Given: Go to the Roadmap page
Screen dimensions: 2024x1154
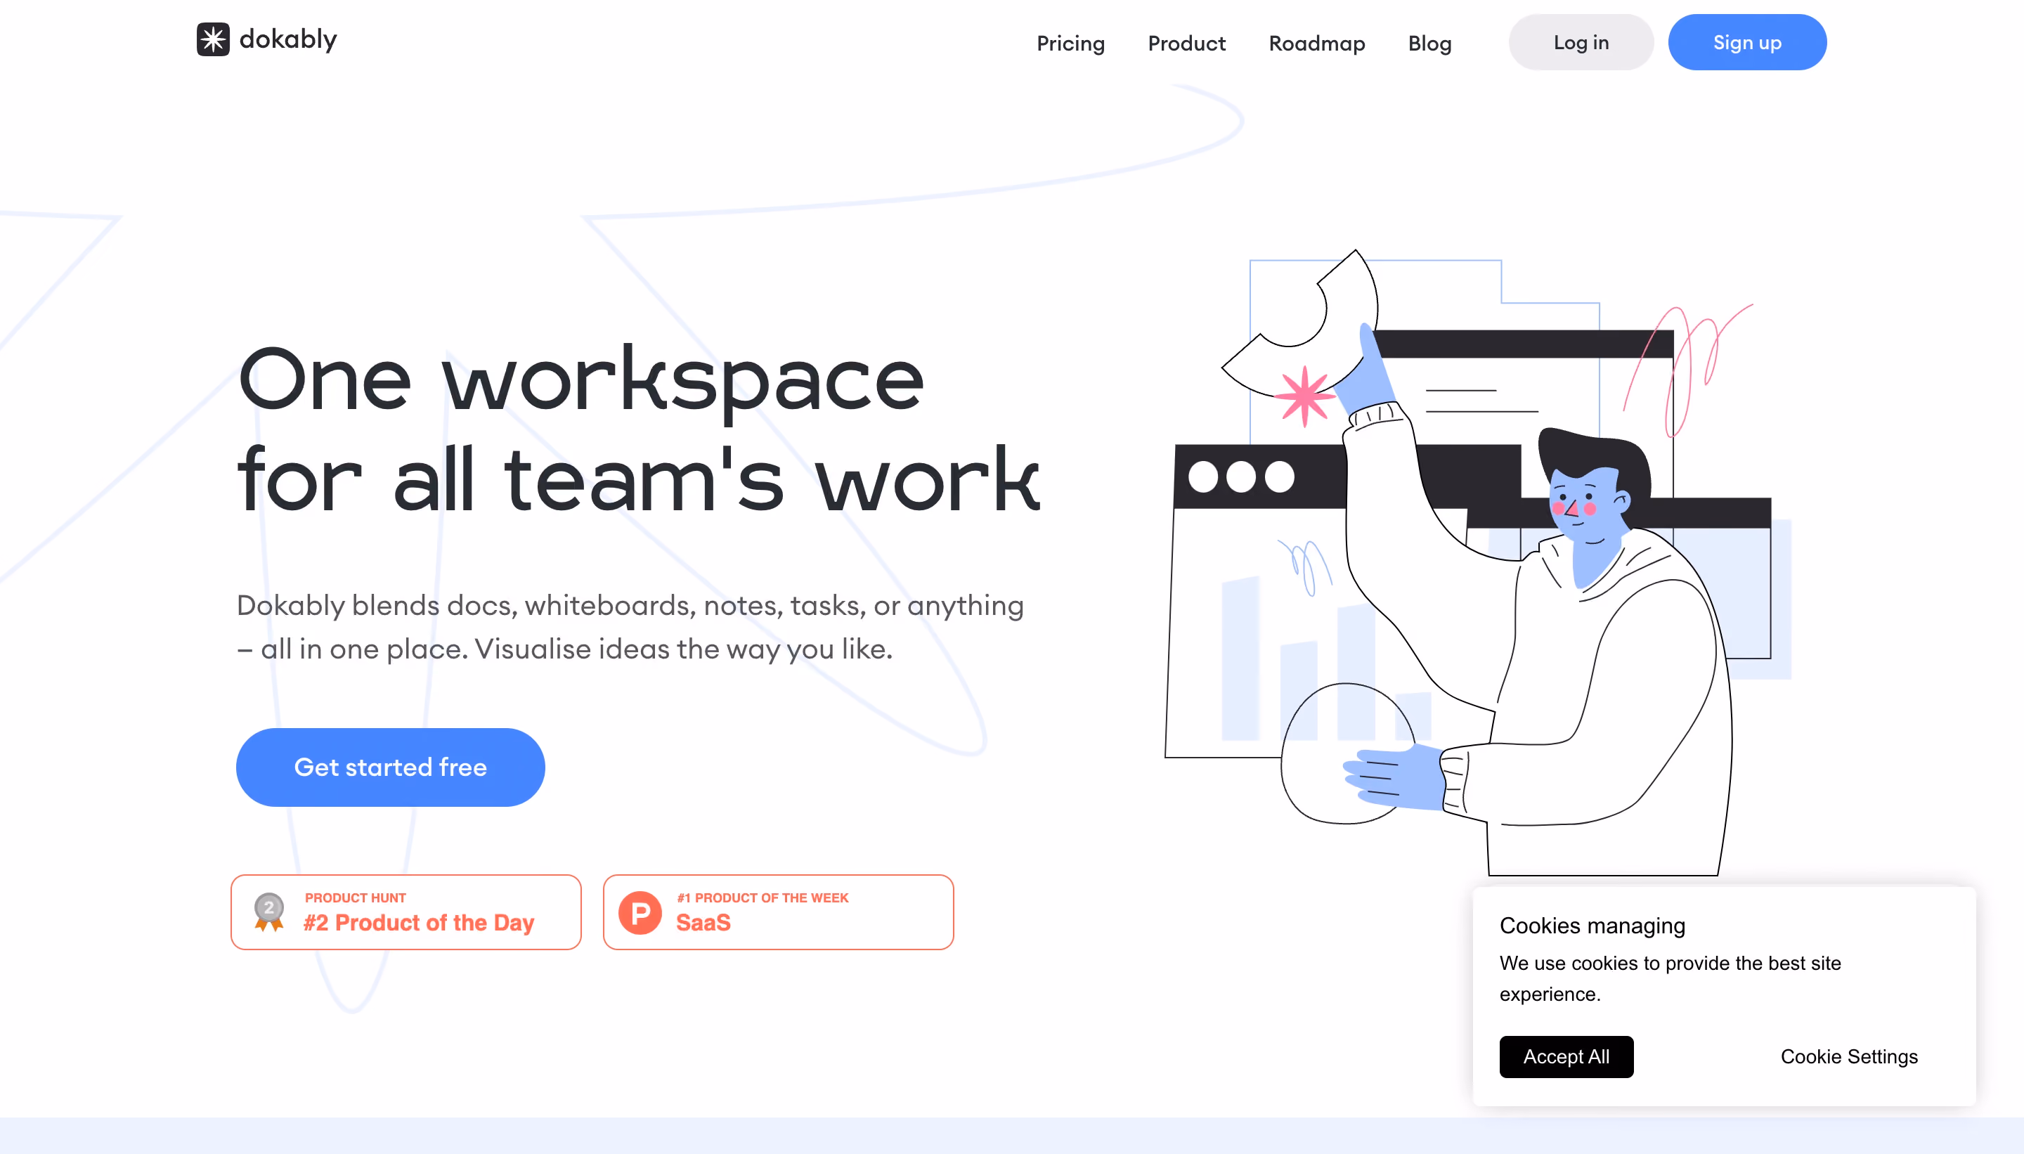Looking at the screenshot, I should (1316, 43).
